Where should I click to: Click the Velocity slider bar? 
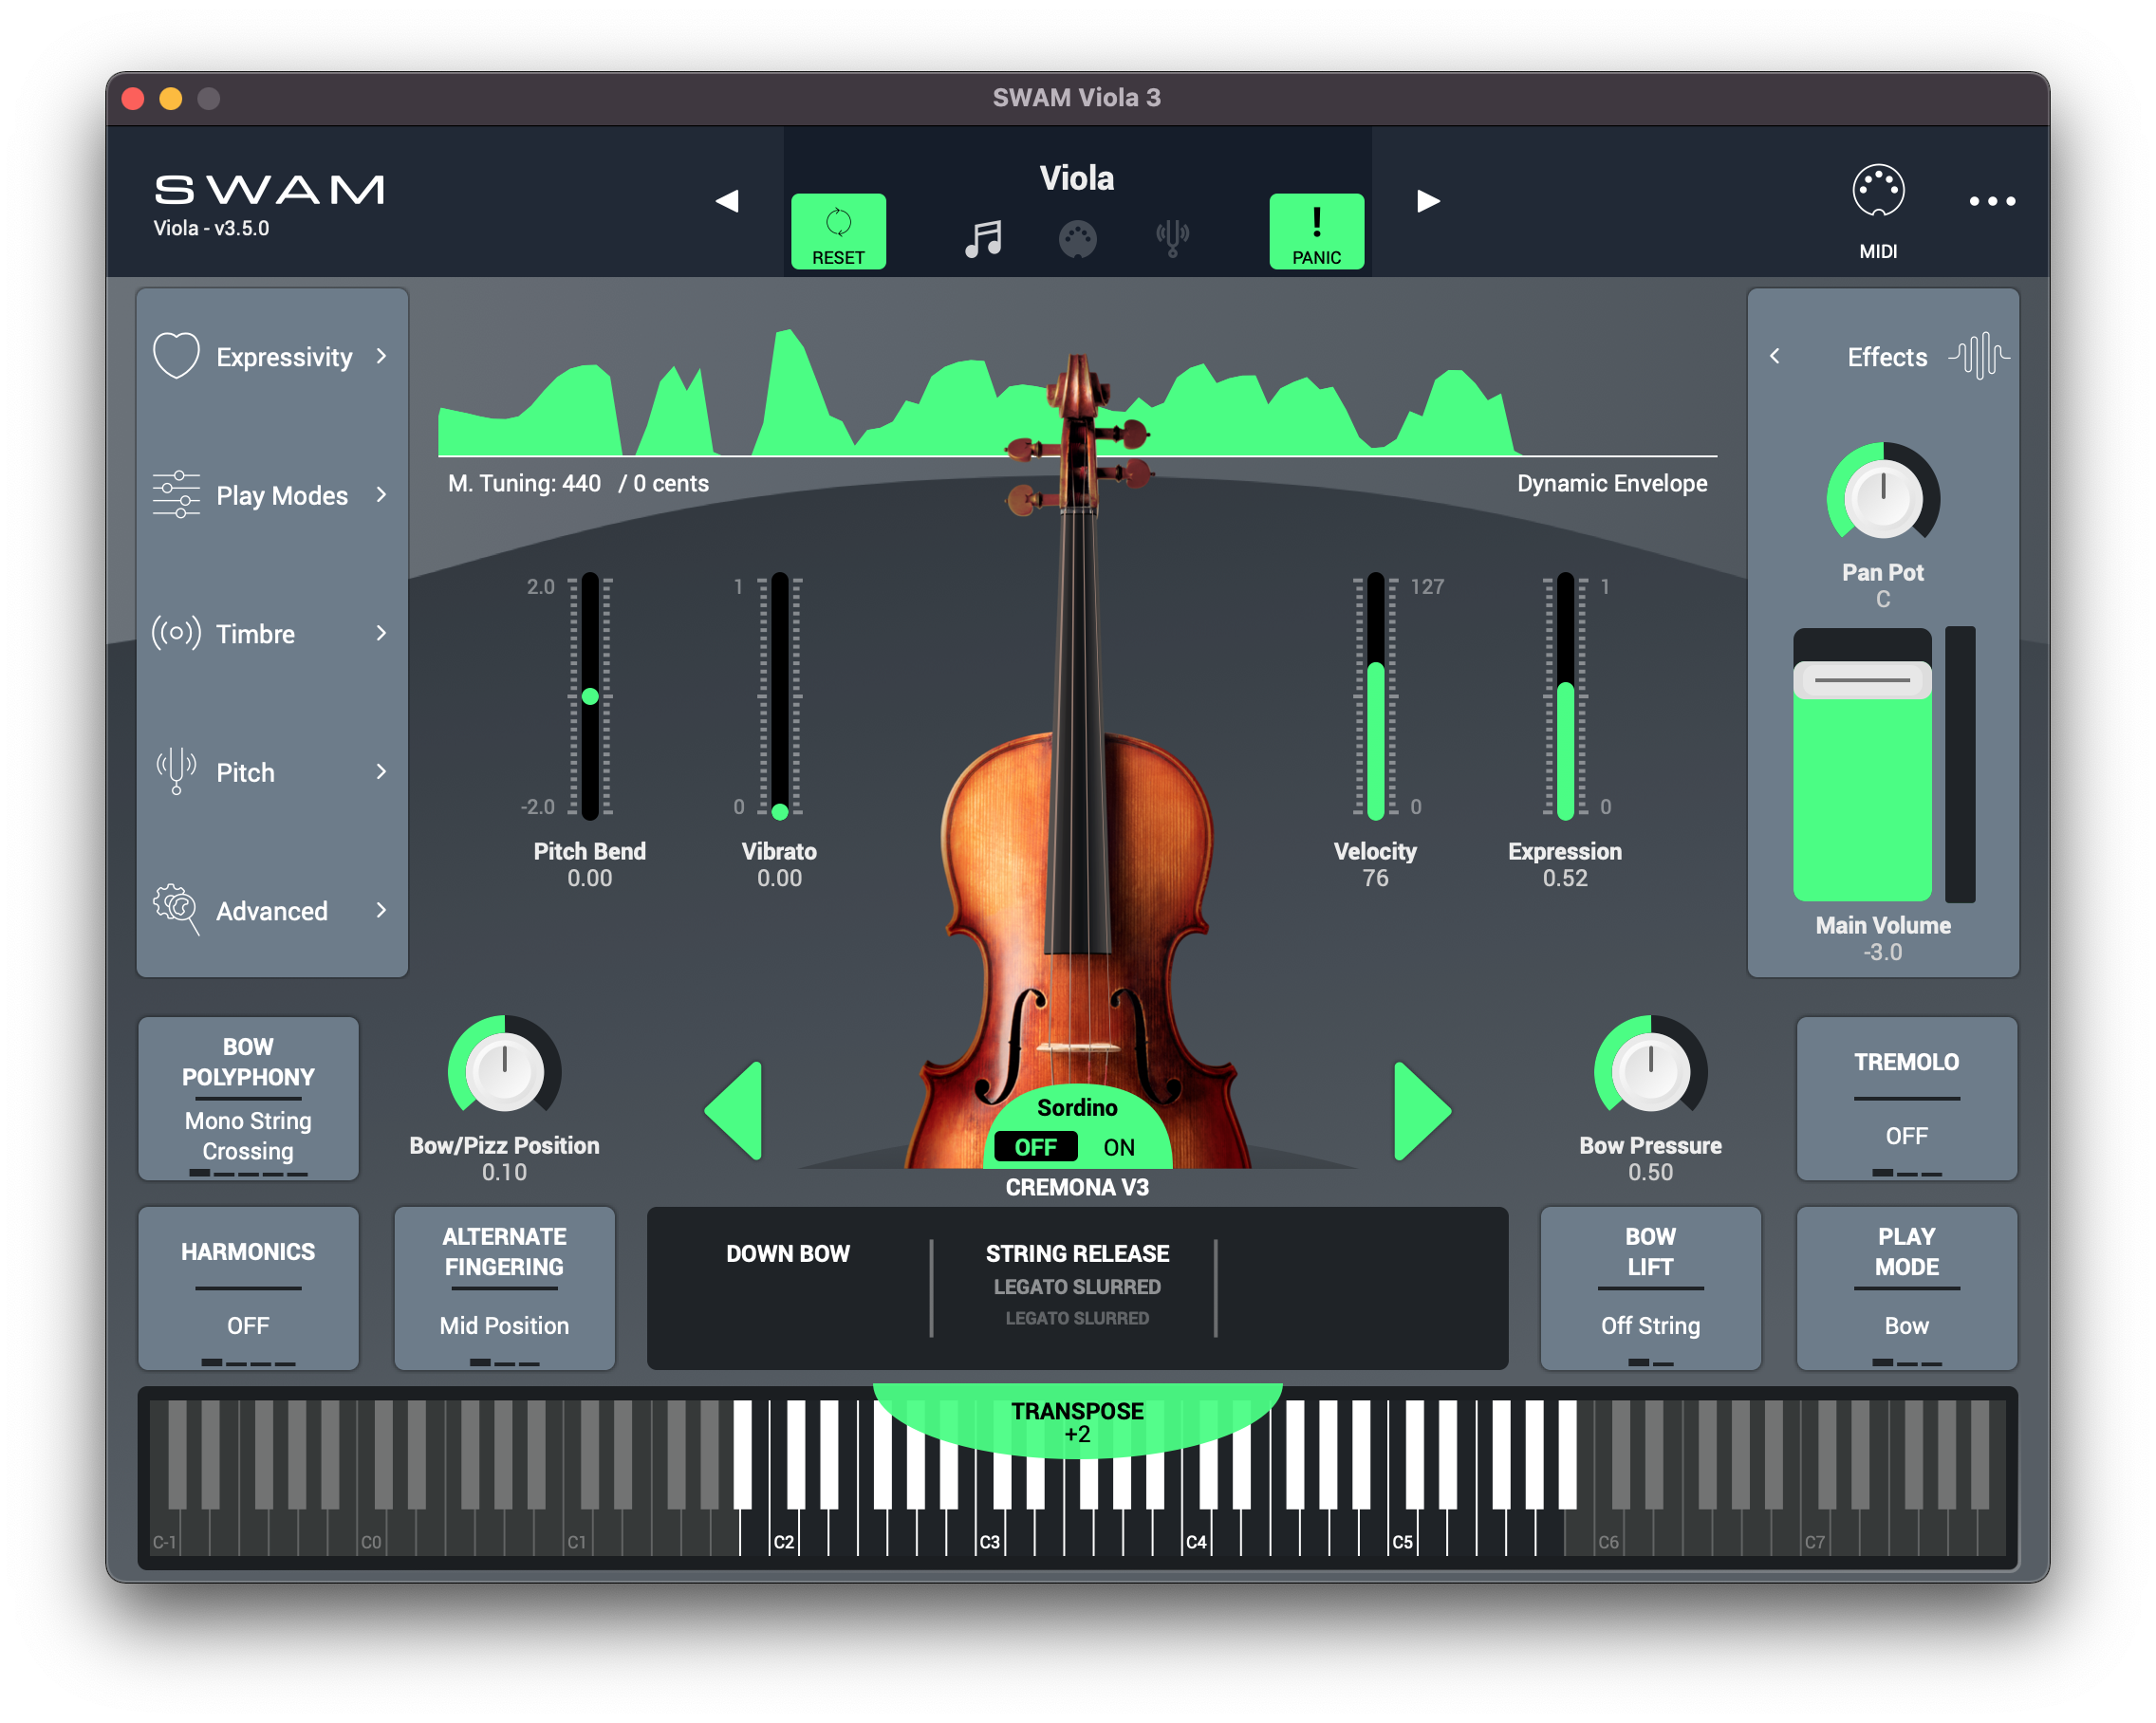pos(1375,696)
